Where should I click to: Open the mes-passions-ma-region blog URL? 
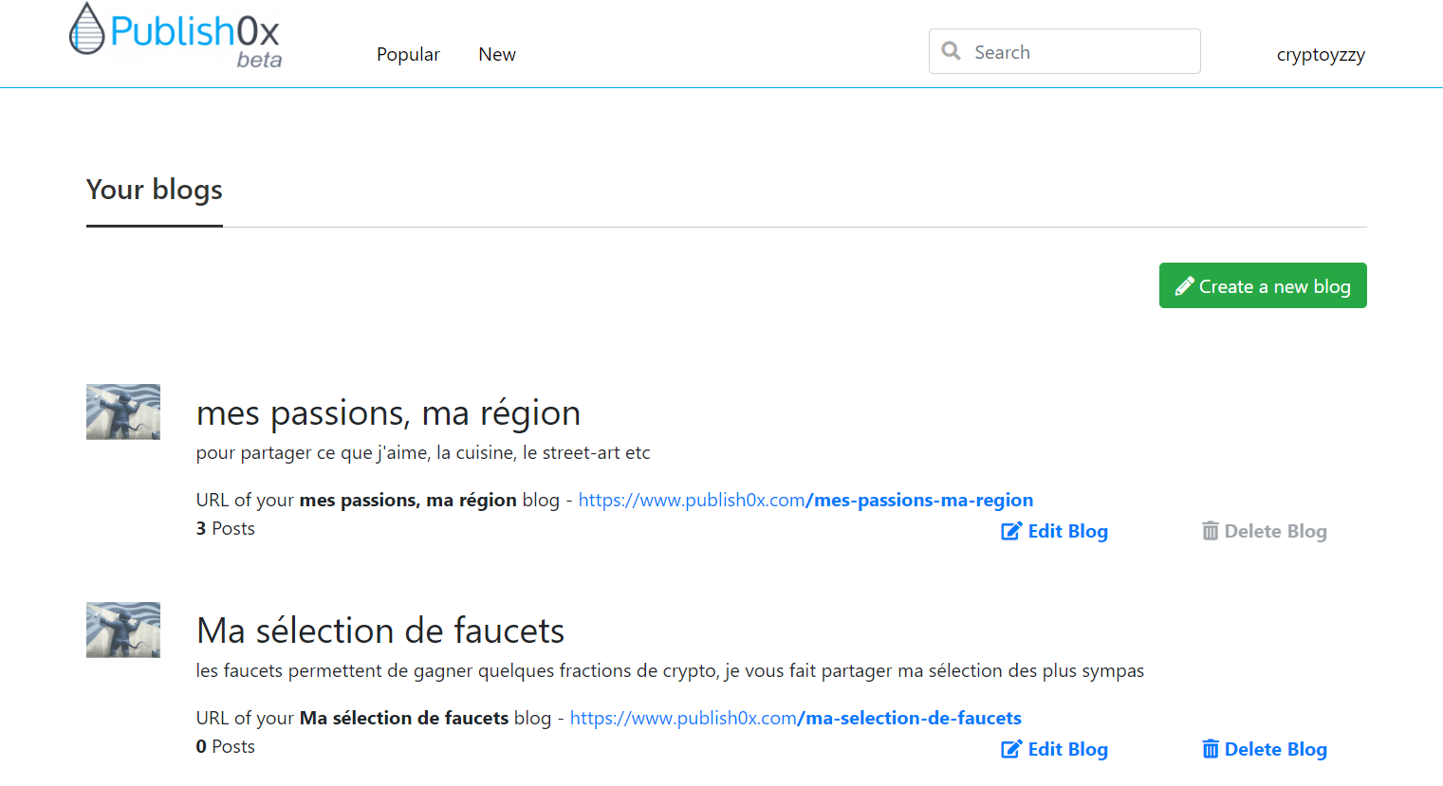[x=805, y=500]
